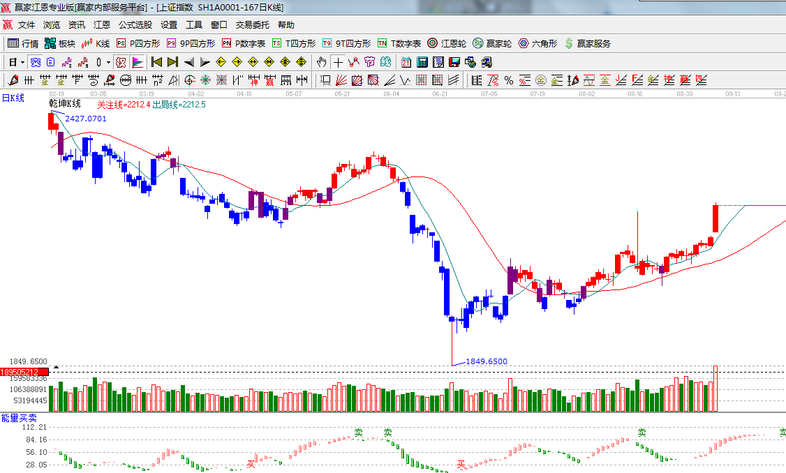
Task: Open the candlestick style dropdown arrow
Action: (108, 62)
